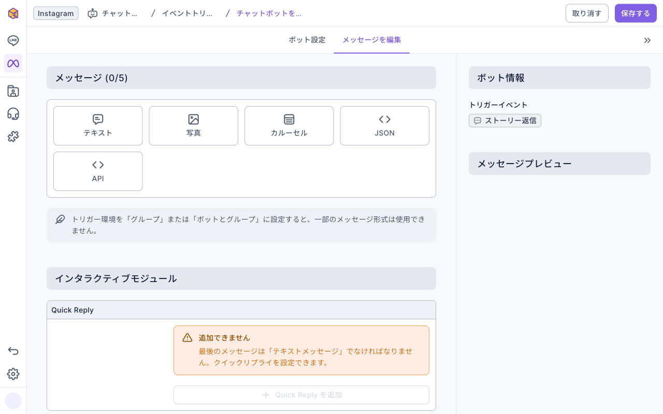Click the ストーリー返信 trigger tag
The height and width of the screenshot is (414, 663).
pos(505,121)
